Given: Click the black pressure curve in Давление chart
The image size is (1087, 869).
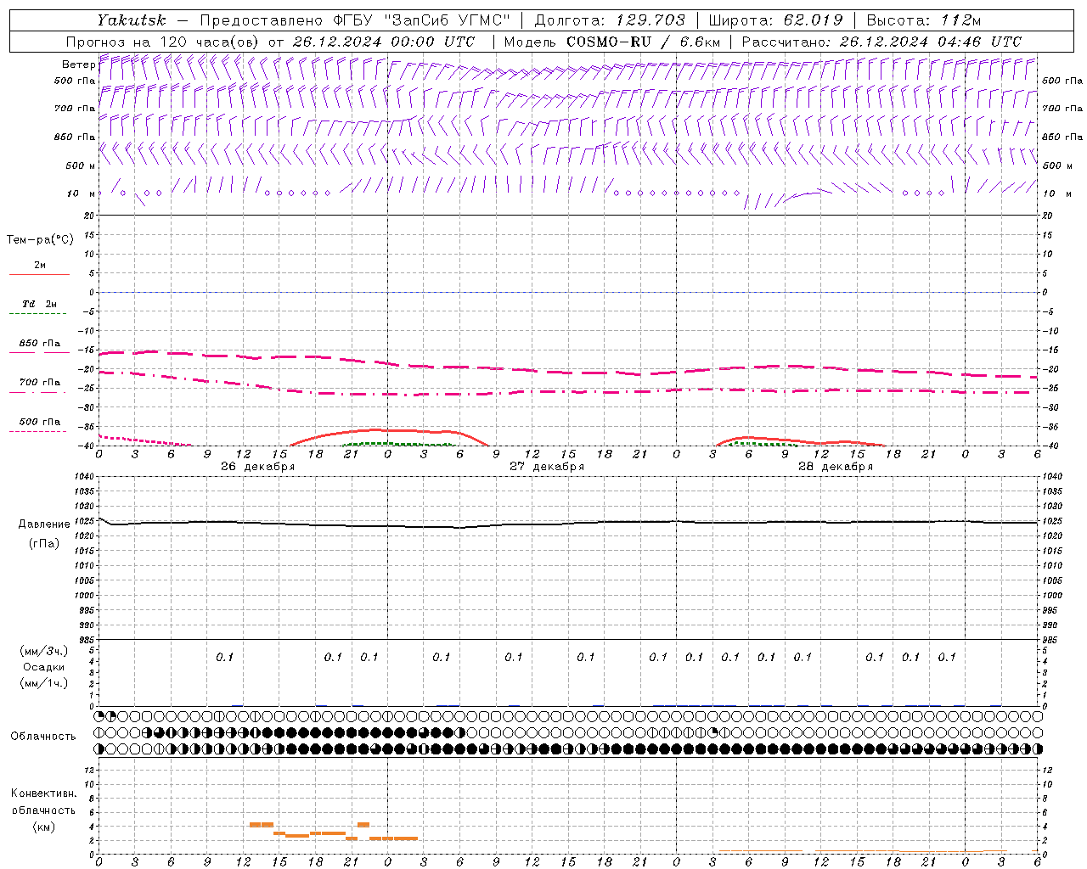Looking at the screenshot, I should 569,524.
